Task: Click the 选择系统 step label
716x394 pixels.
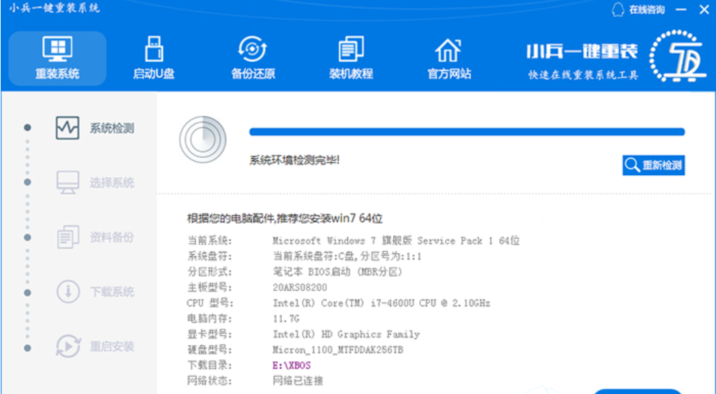Action: [x=112, y=183]
